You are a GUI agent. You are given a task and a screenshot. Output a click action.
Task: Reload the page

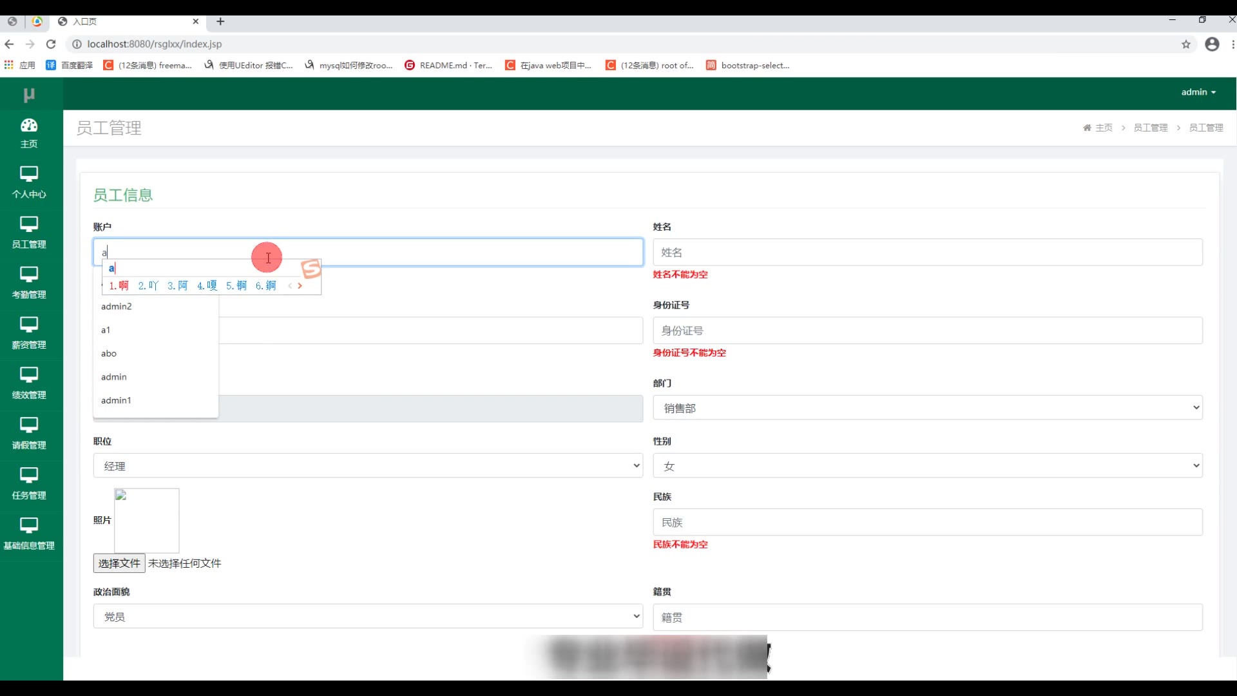tap(51, 44)
